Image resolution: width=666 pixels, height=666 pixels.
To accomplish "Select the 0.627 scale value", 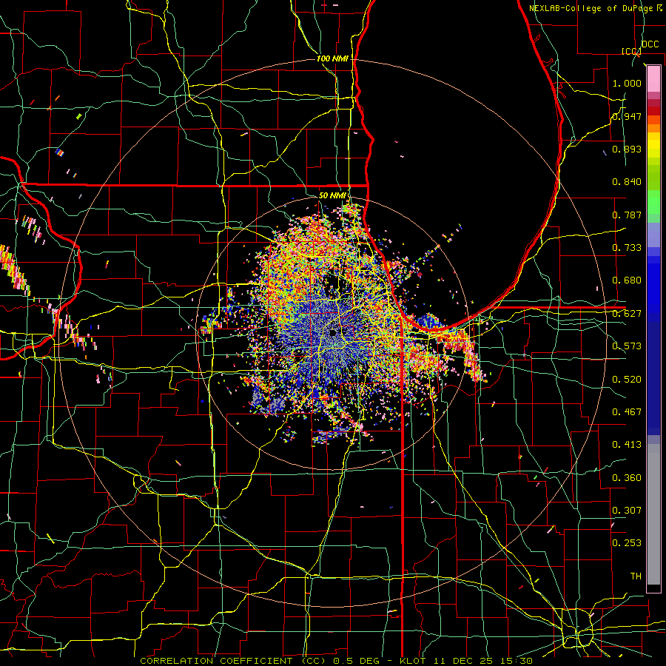I will pyautogui.click(x=627, y=314).
